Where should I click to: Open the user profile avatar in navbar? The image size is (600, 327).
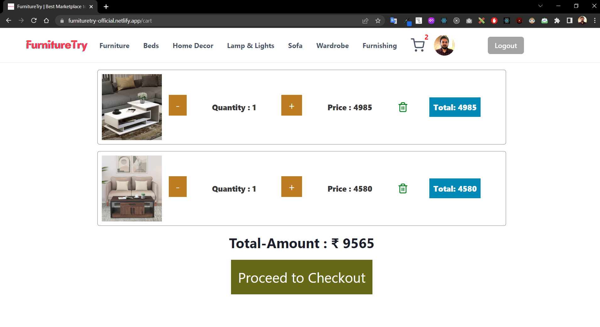click(x=444, y=45)
